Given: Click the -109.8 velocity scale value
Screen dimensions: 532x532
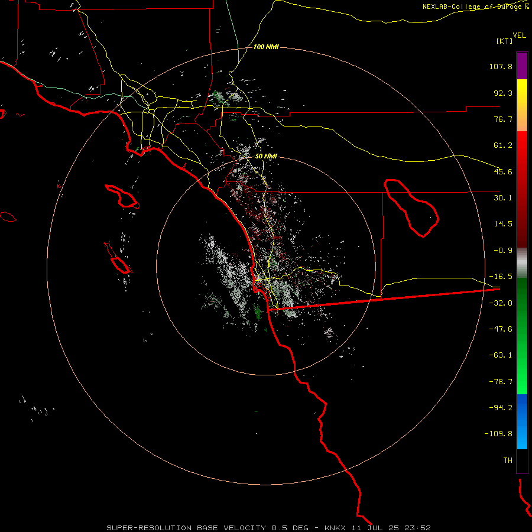Looking at the screenshot, I should (498, 434).
